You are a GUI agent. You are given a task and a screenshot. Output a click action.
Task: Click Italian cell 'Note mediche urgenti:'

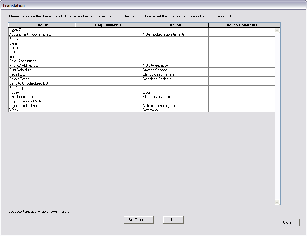tap(175, 106)
